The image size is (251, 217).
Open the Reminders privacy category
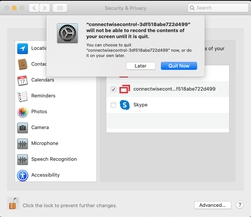[56, 96]
